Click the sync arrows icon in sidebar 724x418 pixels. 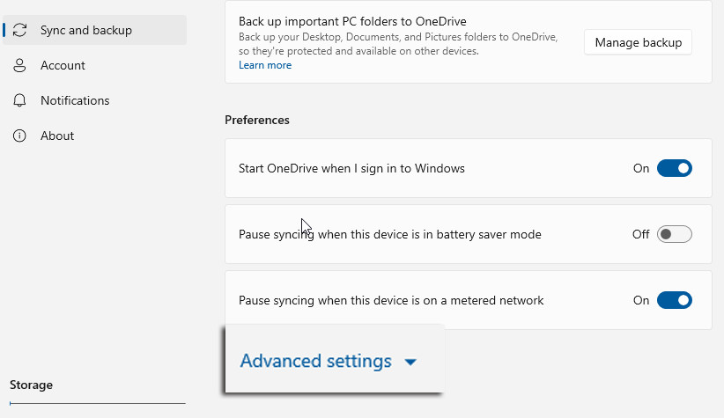tap(20, 30)
